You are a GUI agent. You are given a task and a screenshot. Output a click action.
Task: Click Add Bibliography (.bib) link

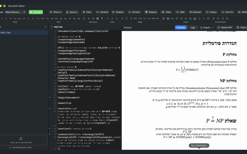(x=21, y=148)
